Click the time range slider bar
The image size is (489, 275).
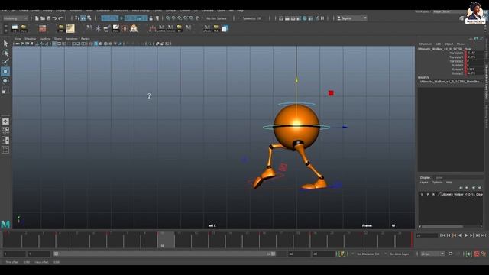[164, 254]
